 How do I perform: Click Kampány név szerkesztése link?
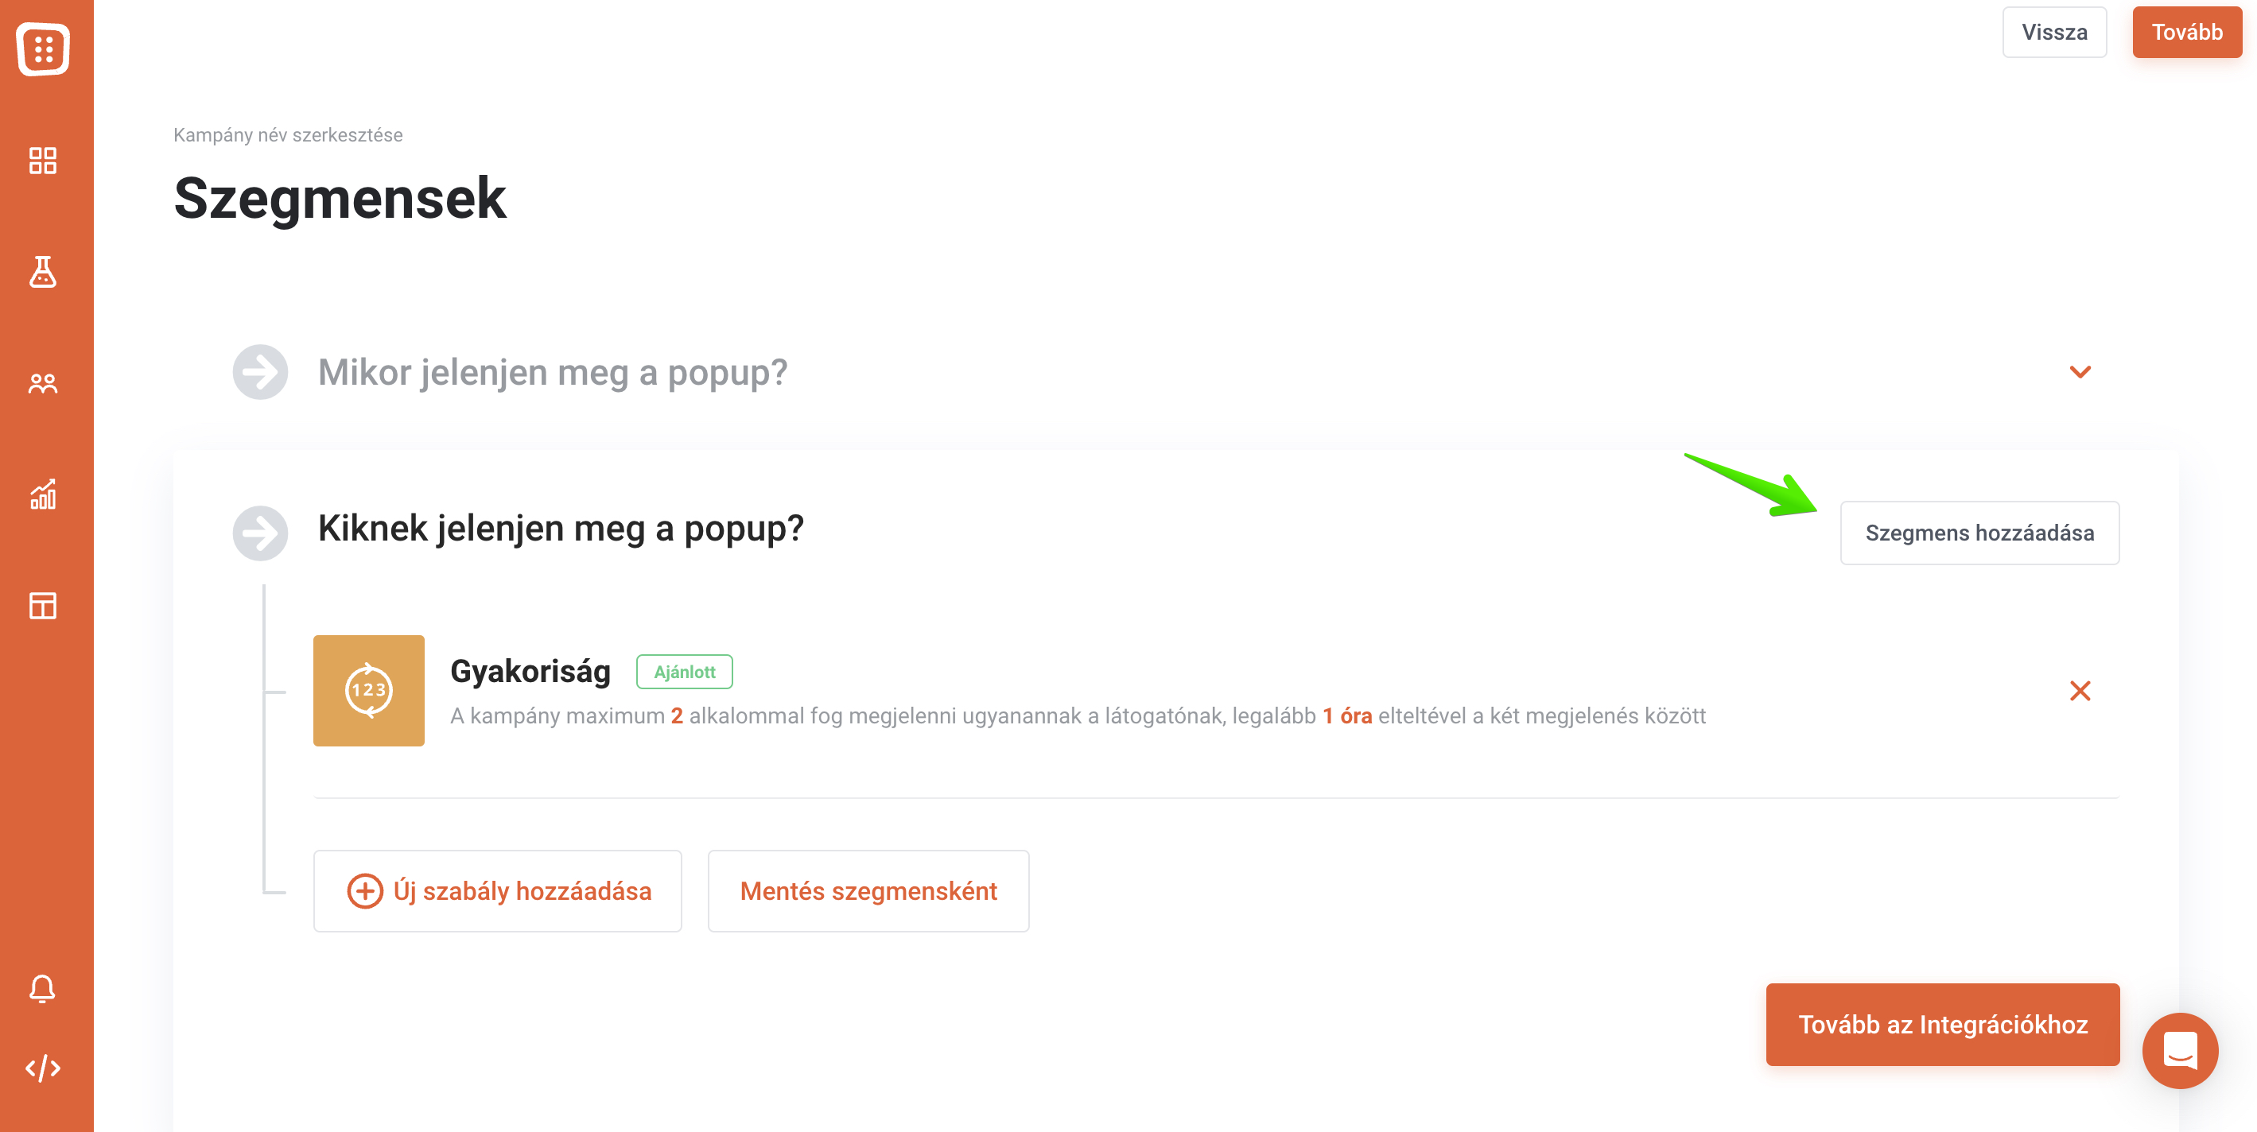pyautogui.click(x=287, y=135)
